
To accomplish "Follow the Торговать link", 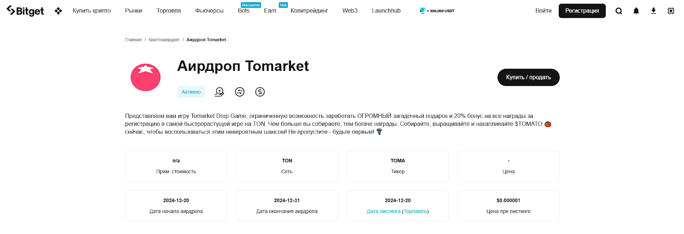I will [x=415, y=211].
